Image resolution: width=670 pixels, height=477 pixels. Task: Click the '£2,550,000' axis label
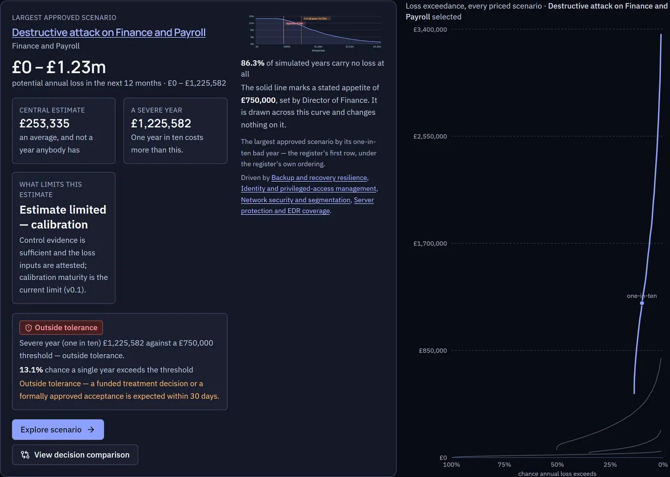pyautogui.click(x=430, y=136)
